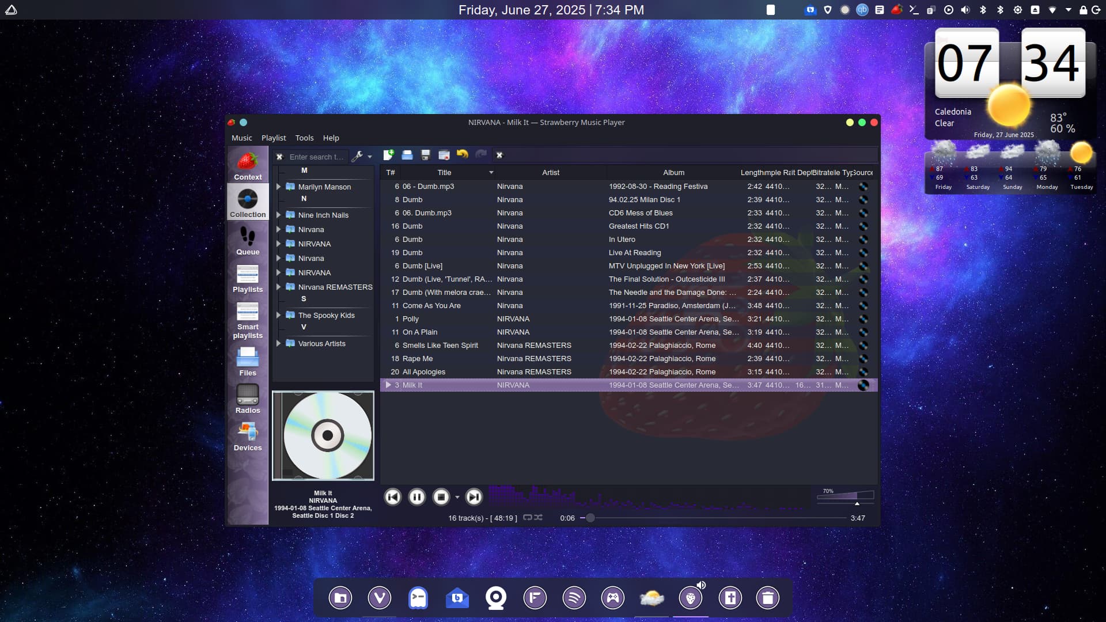Expand the Nine Inch Nails artist
The image size is (1106, 622).
[x=279, y=215]
